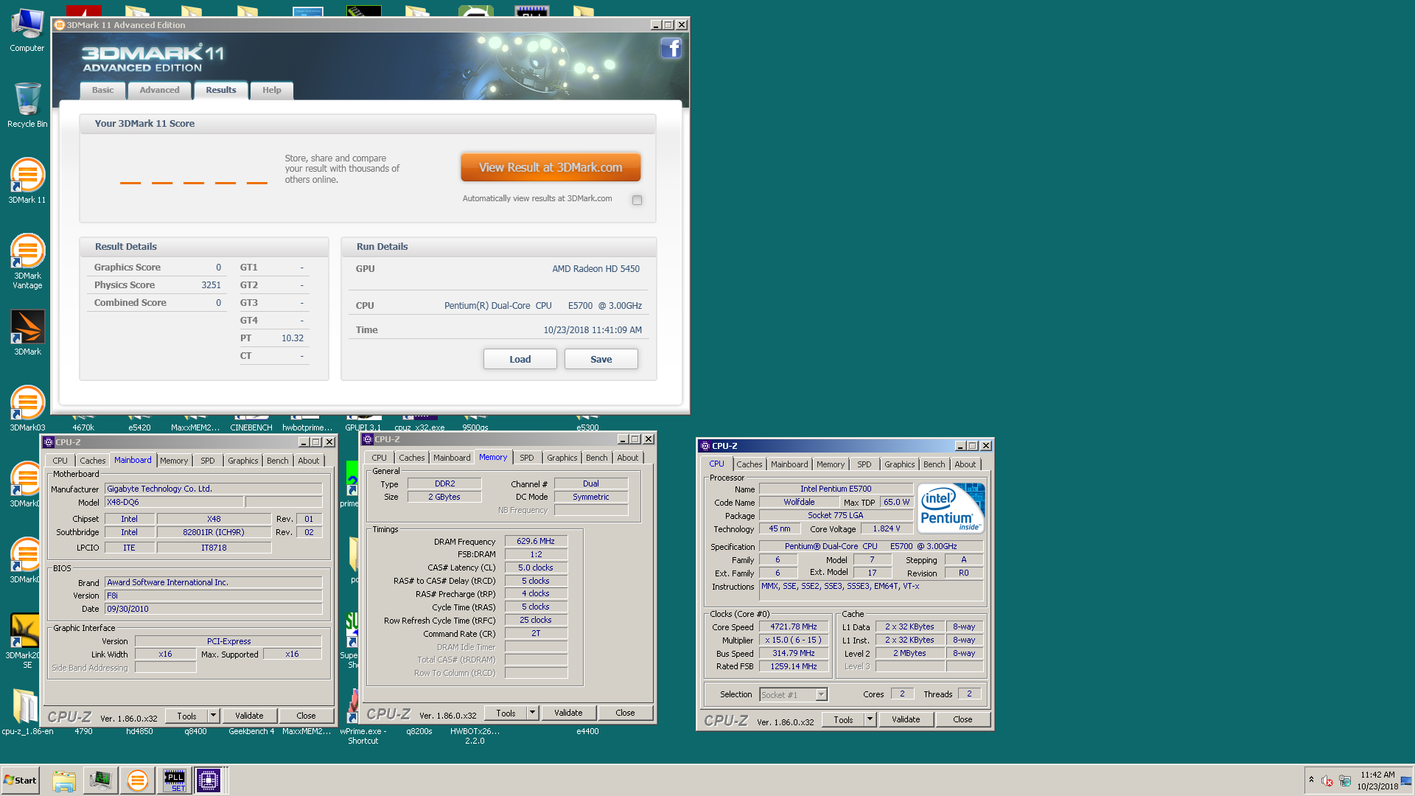
Task: Click the Rated FSB value 1259.14 MHz
Action: tap(794, 666)
